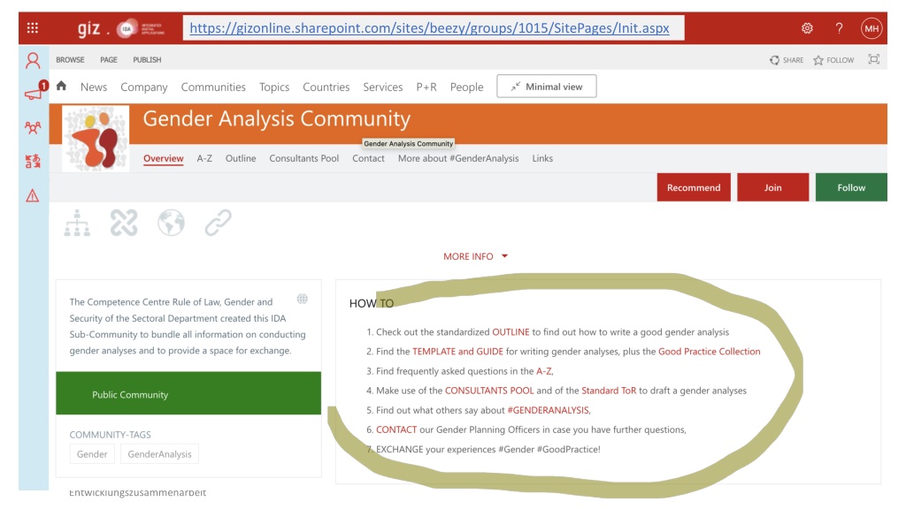Image resolution: width=906 pixels, height=509 pixels.
Task: Click the organization chart icon
Action: 77,223
